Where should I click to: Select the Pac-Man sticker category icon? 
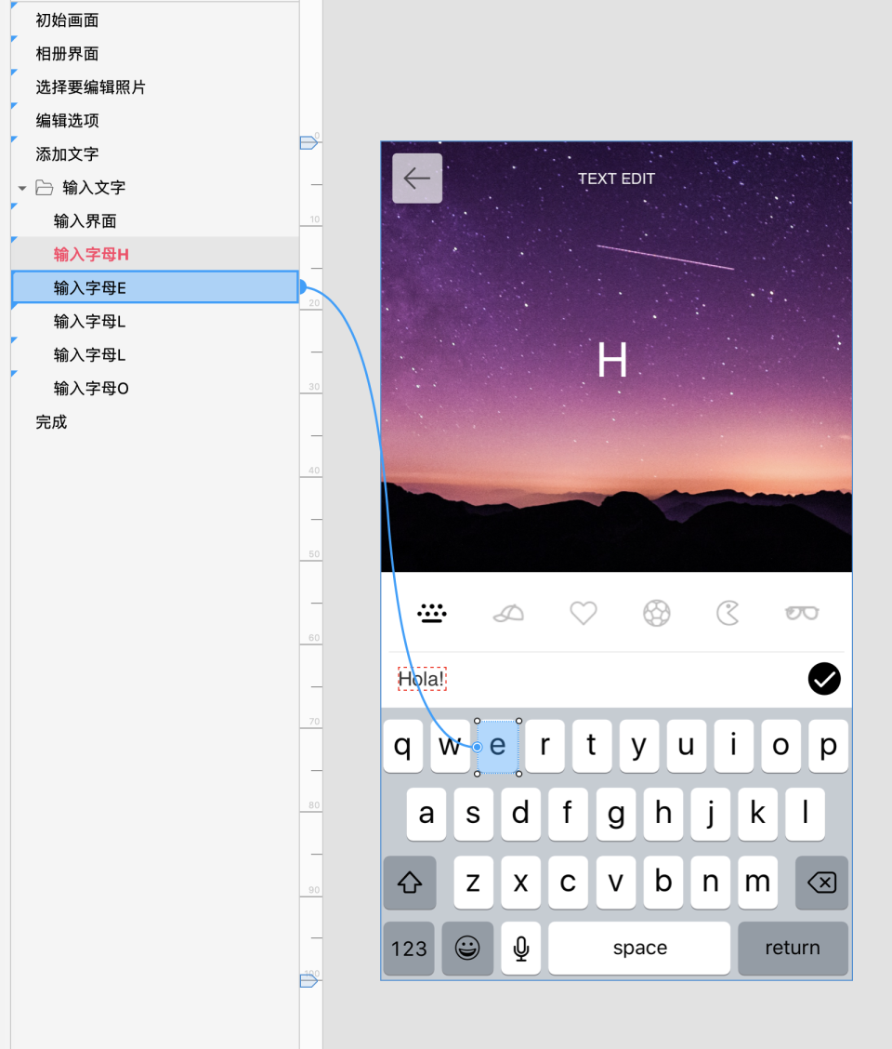click(x=728, y=613)
